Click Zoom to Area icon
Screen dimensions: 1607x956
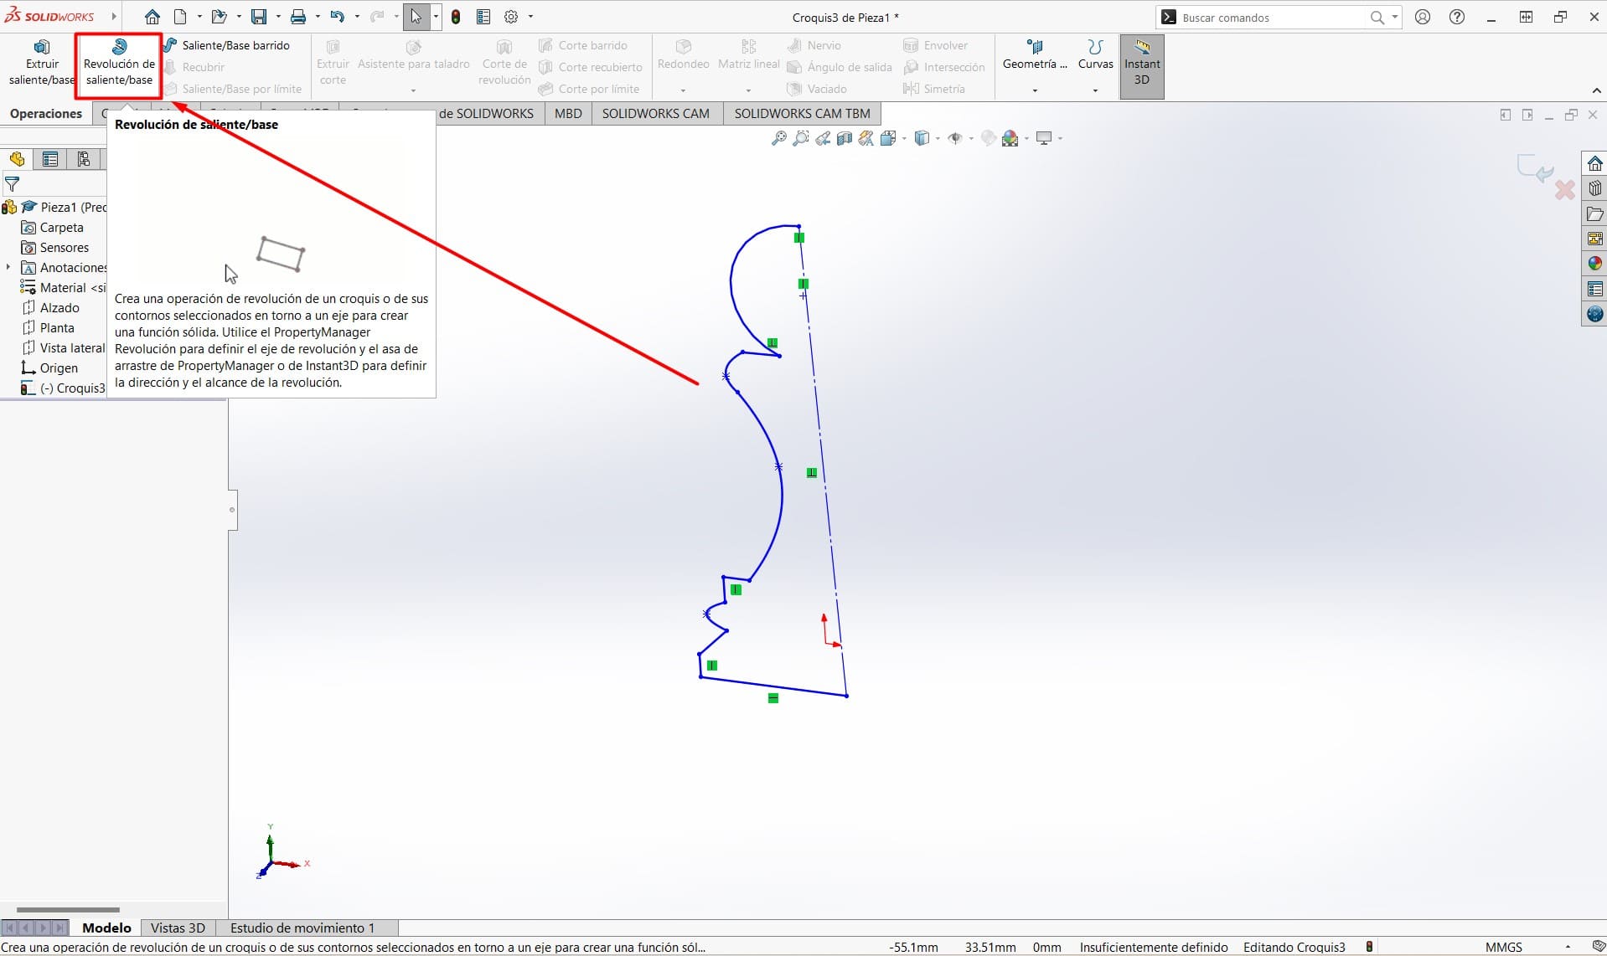click(x=801, y=138)
